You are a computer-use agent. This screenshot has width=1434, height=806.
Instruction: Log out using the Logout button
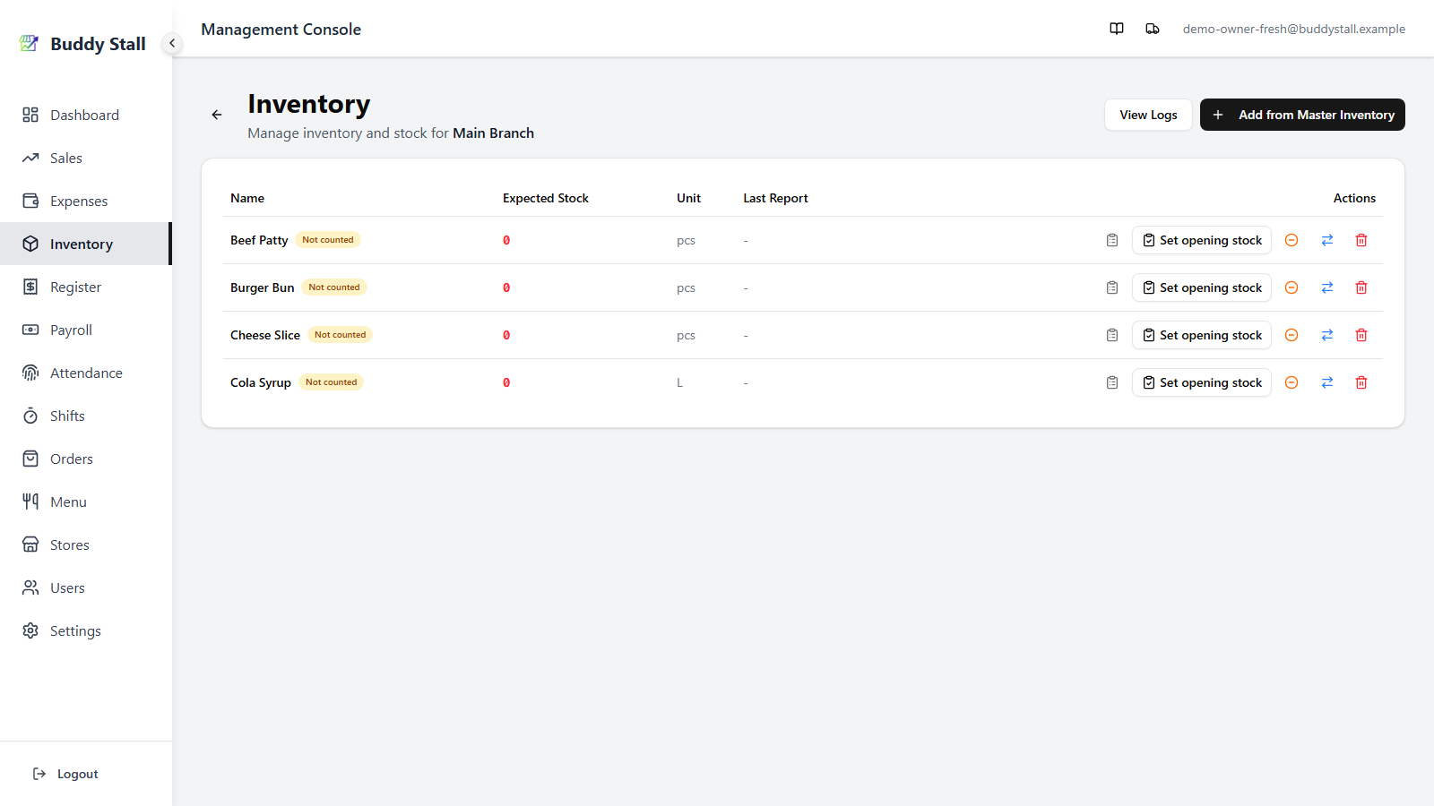click(65, 774)
